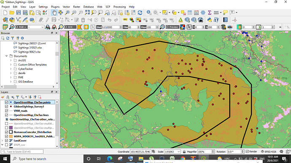Screen dimensions: 291x163
Task: Enable the VNM_cov layer checkbox
Action: tap(6, 145)
